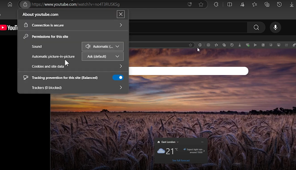The image size is (296, 170).
Task: Click the white search bar on the new tab page
Action: (189, 71)
